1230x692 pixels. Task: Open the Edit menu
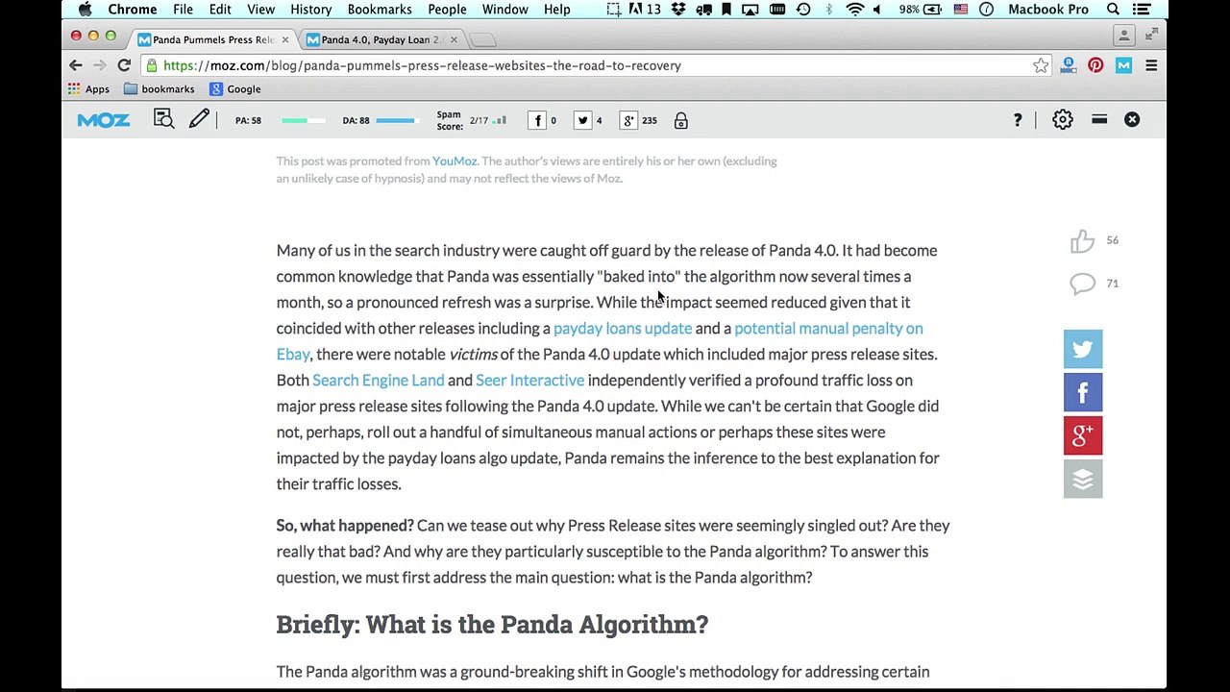[x=220, y=9]
